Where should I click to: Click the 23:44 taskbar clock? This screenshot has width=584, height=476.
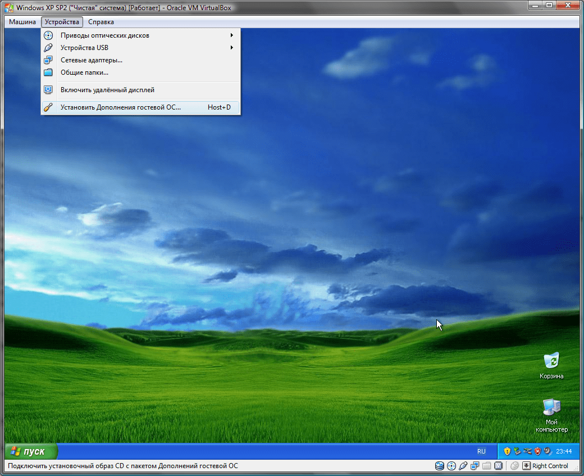click(x=564, y=451)
